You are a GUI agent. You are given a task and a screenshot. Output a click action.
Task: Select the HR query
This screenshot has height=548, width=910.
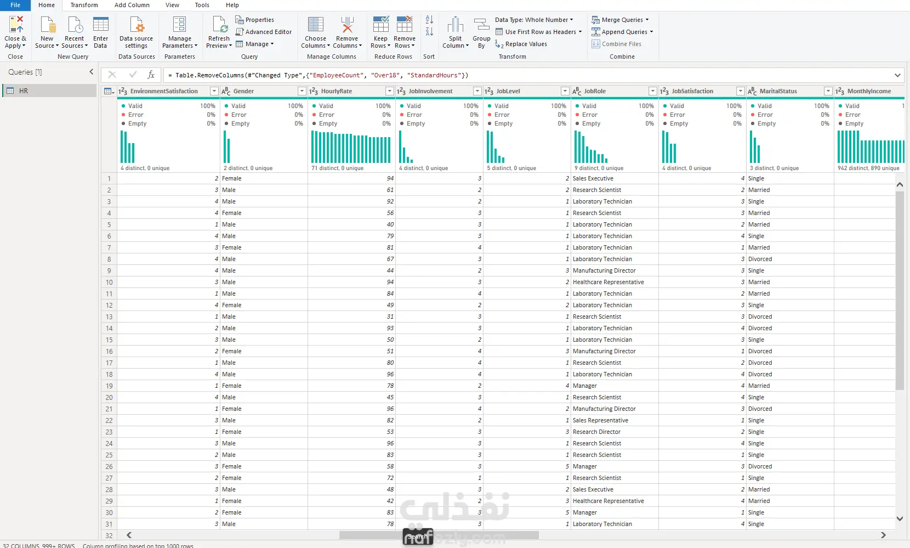[x=50, y=91]
